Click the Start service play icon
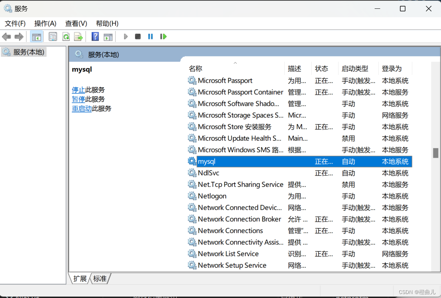 (126, 37)
